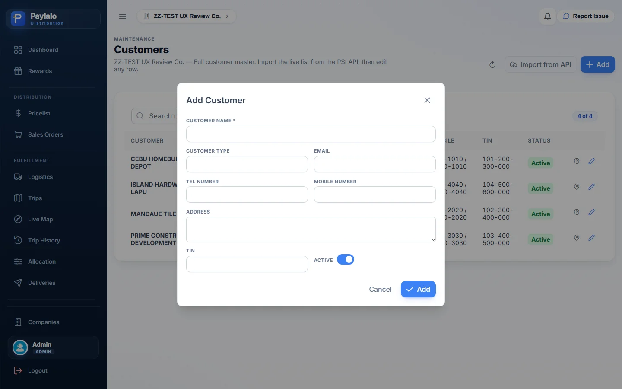Click Import from API button
This screenshot has height=389, width=622.
(541, 65)
